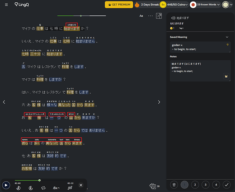Collapse the right sidebar panel
235x192 pixels.
(x=159, y=16)
